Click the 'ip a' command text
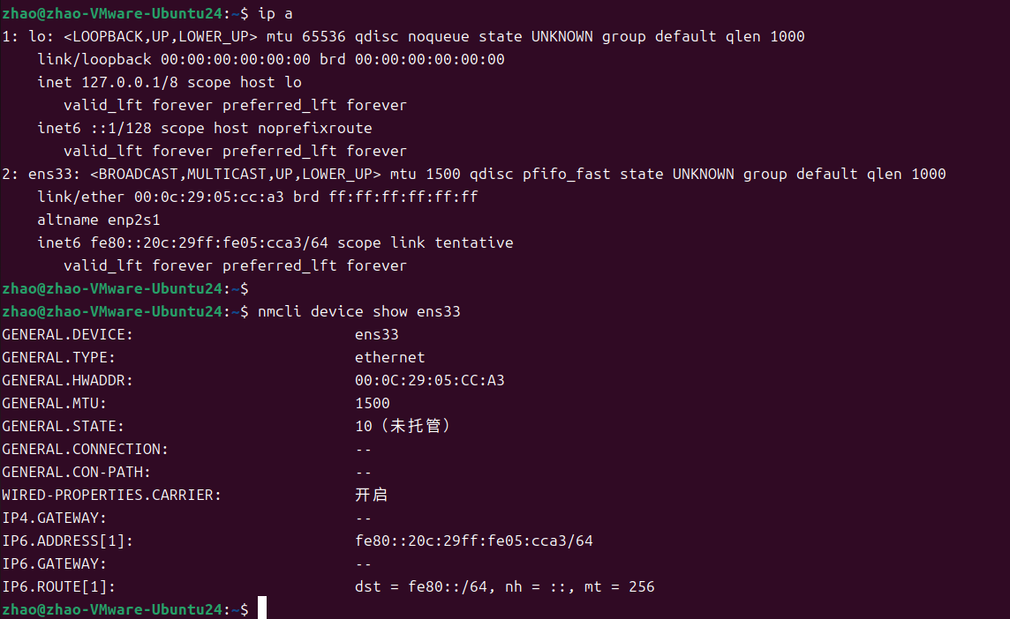Image resolution: width=1010 pixels, height=619 pixels. [275, 13]
